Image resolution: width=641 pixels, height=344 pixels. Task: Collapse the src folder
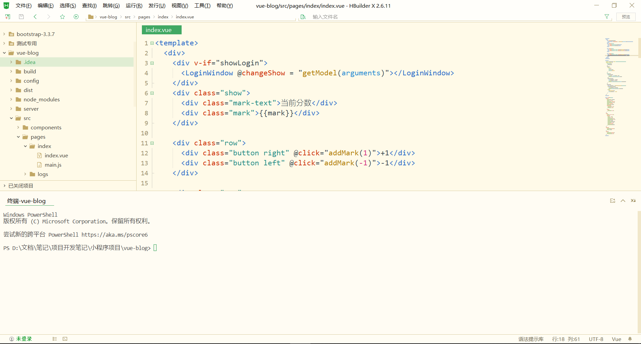pyautogui.click(x=11, y=118)
